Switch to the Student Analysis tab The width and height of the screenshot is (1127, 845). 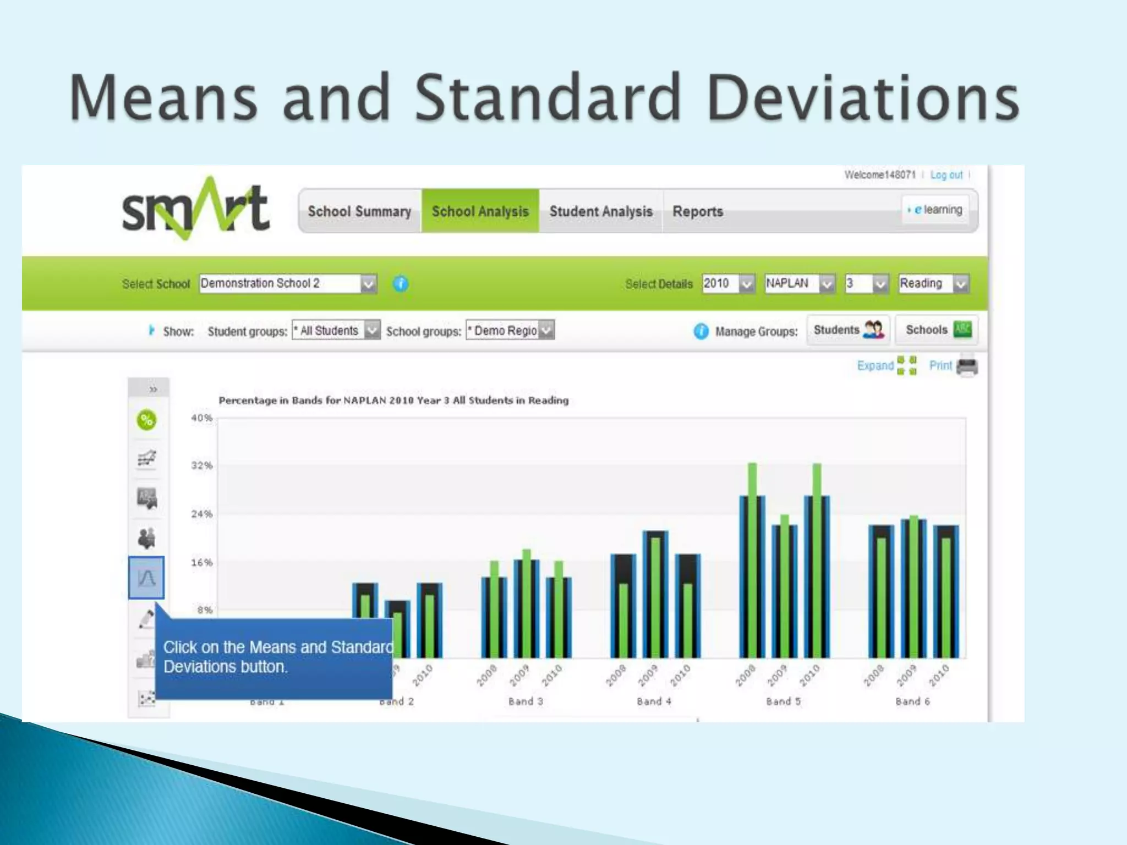point(601,211)
